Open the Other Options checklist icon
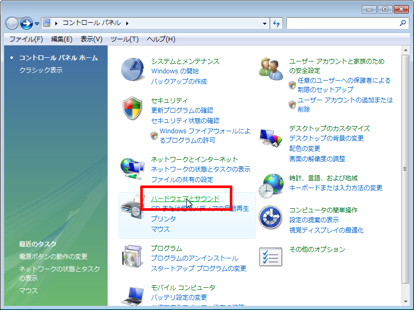This screenshot has height=310, width=414. 271,257
